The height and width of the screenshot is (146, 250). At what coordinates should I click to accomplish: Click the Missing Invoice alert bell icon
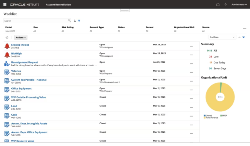click(x=7, y=46)
